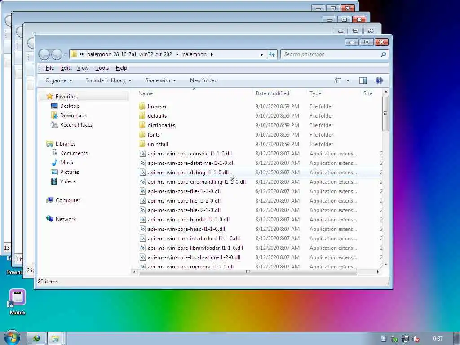Click the Music library icon
Screen dimensions: 460x345
click(x=54, y=162)
